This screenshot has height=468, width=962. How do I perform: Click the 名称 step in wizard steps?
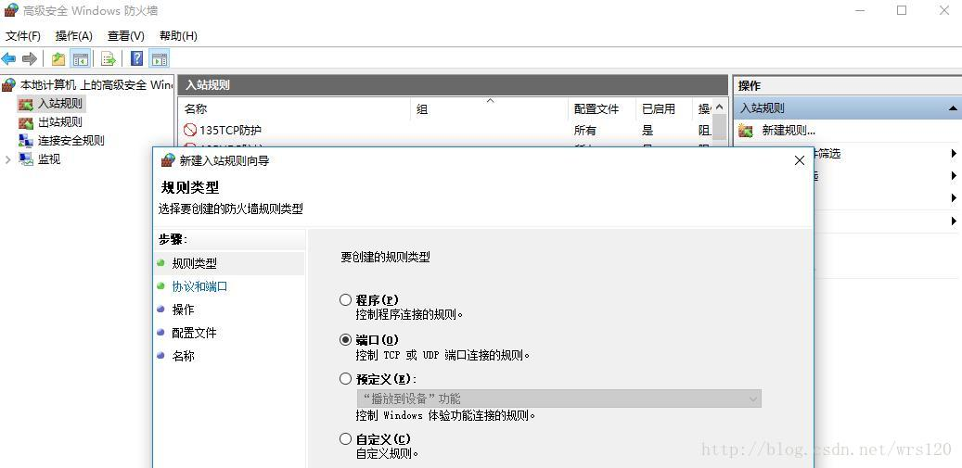183,356
